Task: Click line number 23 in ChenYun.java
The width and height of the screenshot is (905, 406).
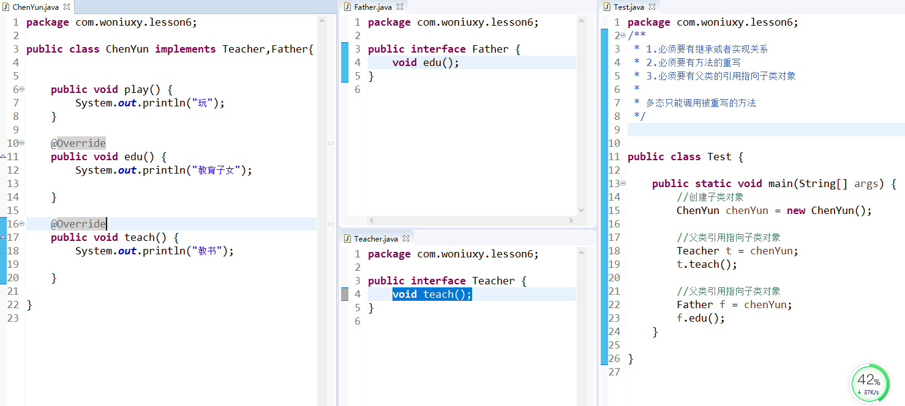Action: (13, 318)
